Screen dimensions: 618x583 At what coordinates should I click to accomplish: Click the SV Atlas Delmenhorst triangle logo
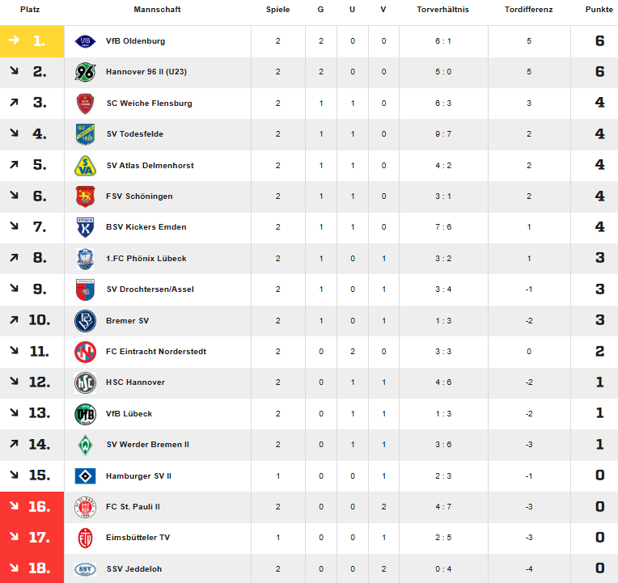85,166
